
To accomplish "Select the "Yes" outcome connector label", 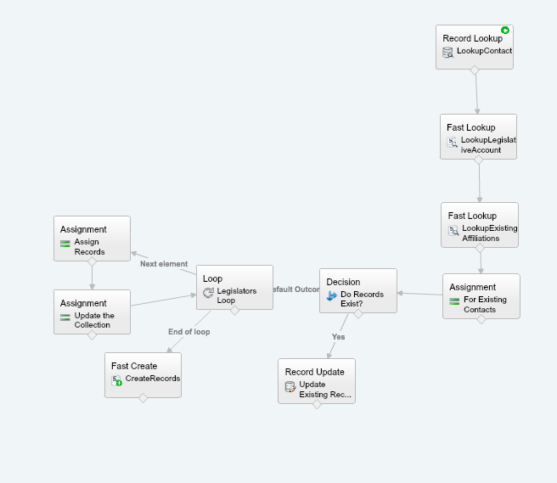I will tap(339, 336).
